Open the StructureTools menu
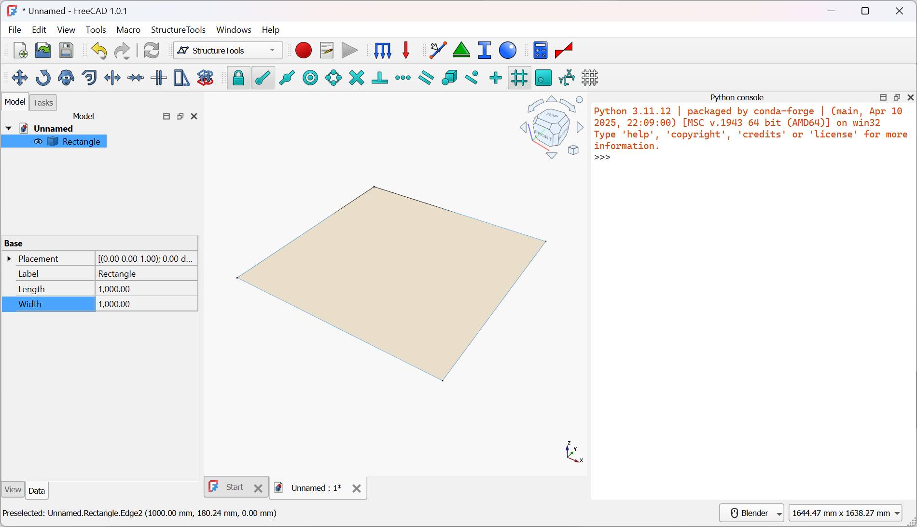This screenshot has height=527, width=917. click(178, 30)
